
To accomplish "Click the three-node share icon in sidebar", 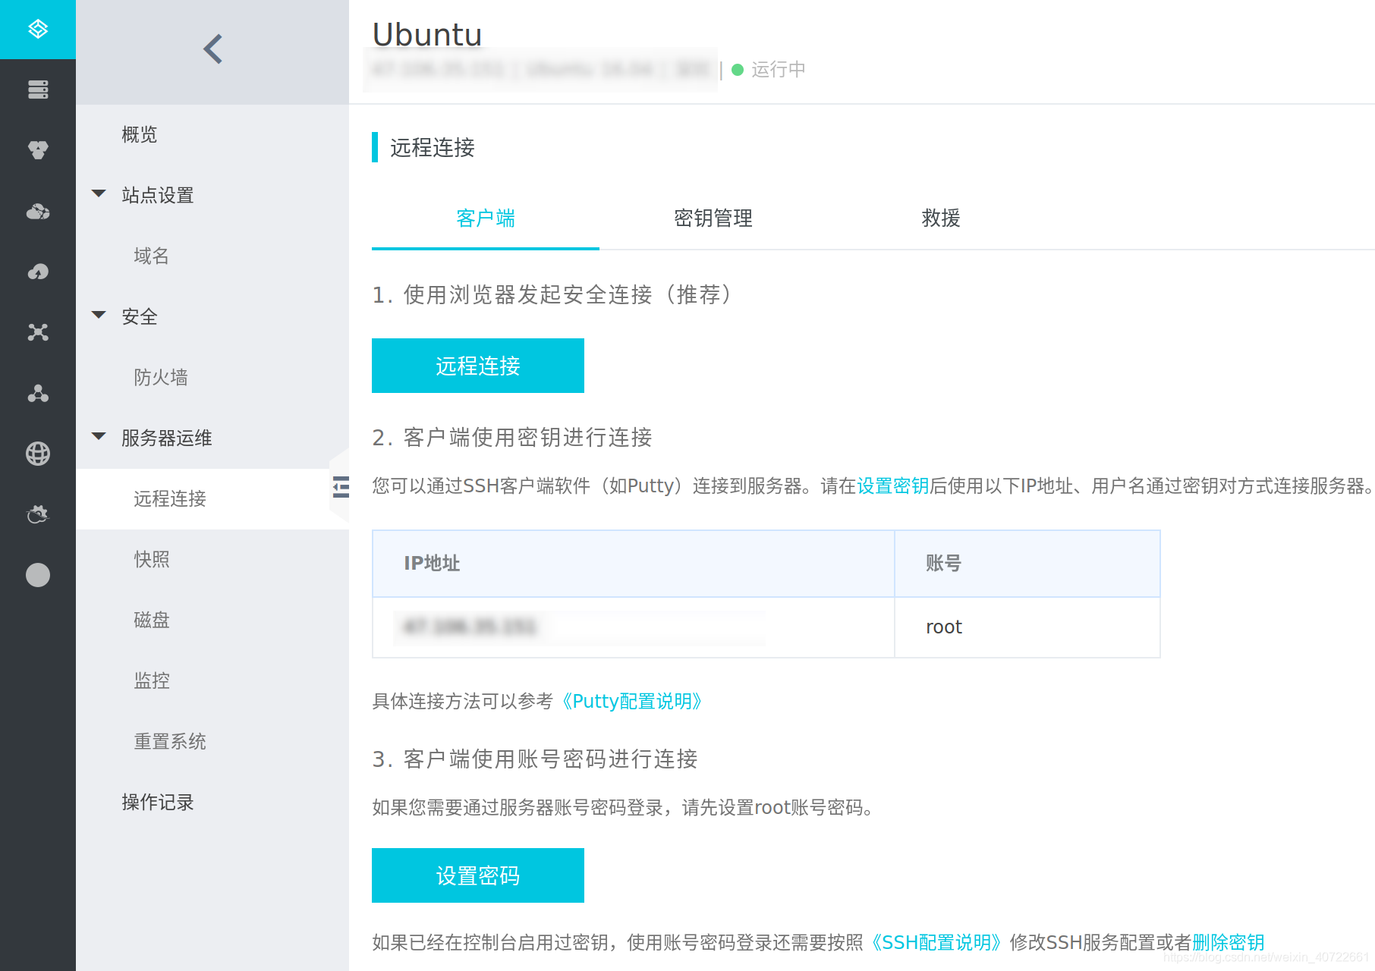I will 38,393.
